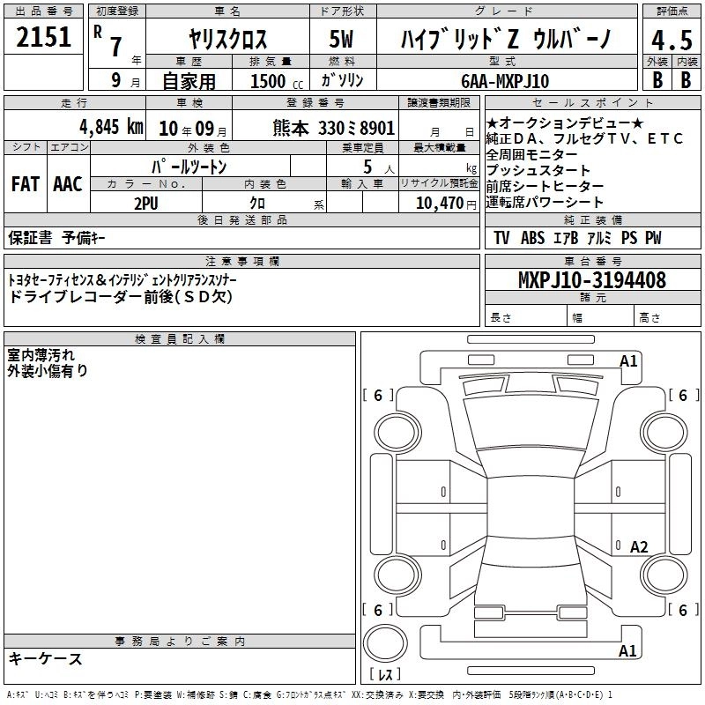Click the recycling deposit 10,470 value
705x705 pixels.
[x=437, y=203]
